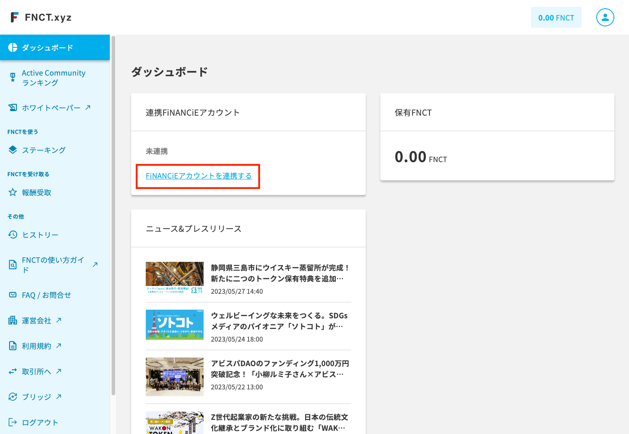Click the star icon for 報酬受取
Viewport: 629px width, 434px height.
tap(13, 192)
